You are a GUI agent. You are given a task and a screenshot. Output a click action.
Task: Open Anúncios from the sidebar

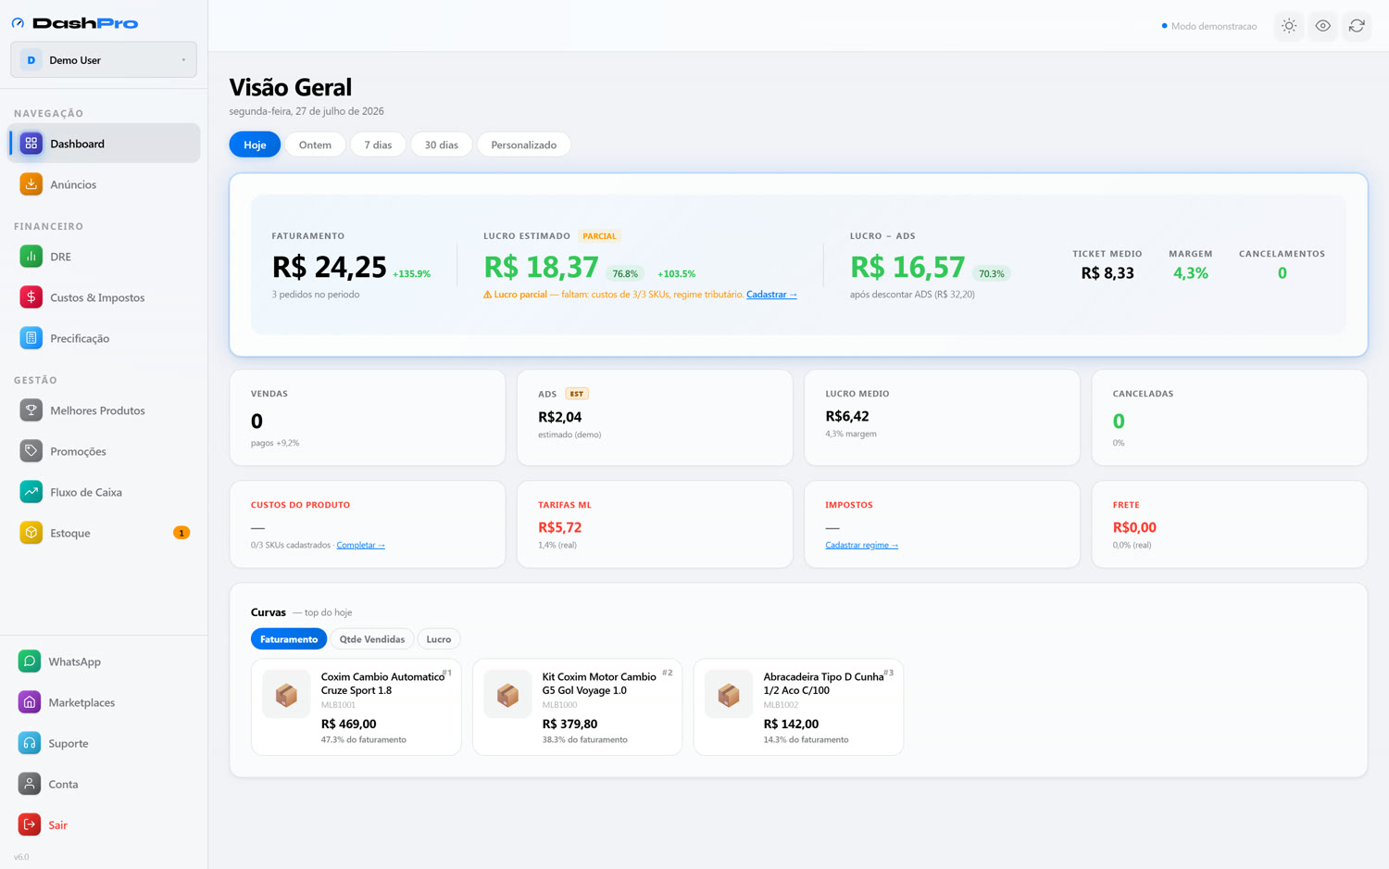tap(104, 184)
